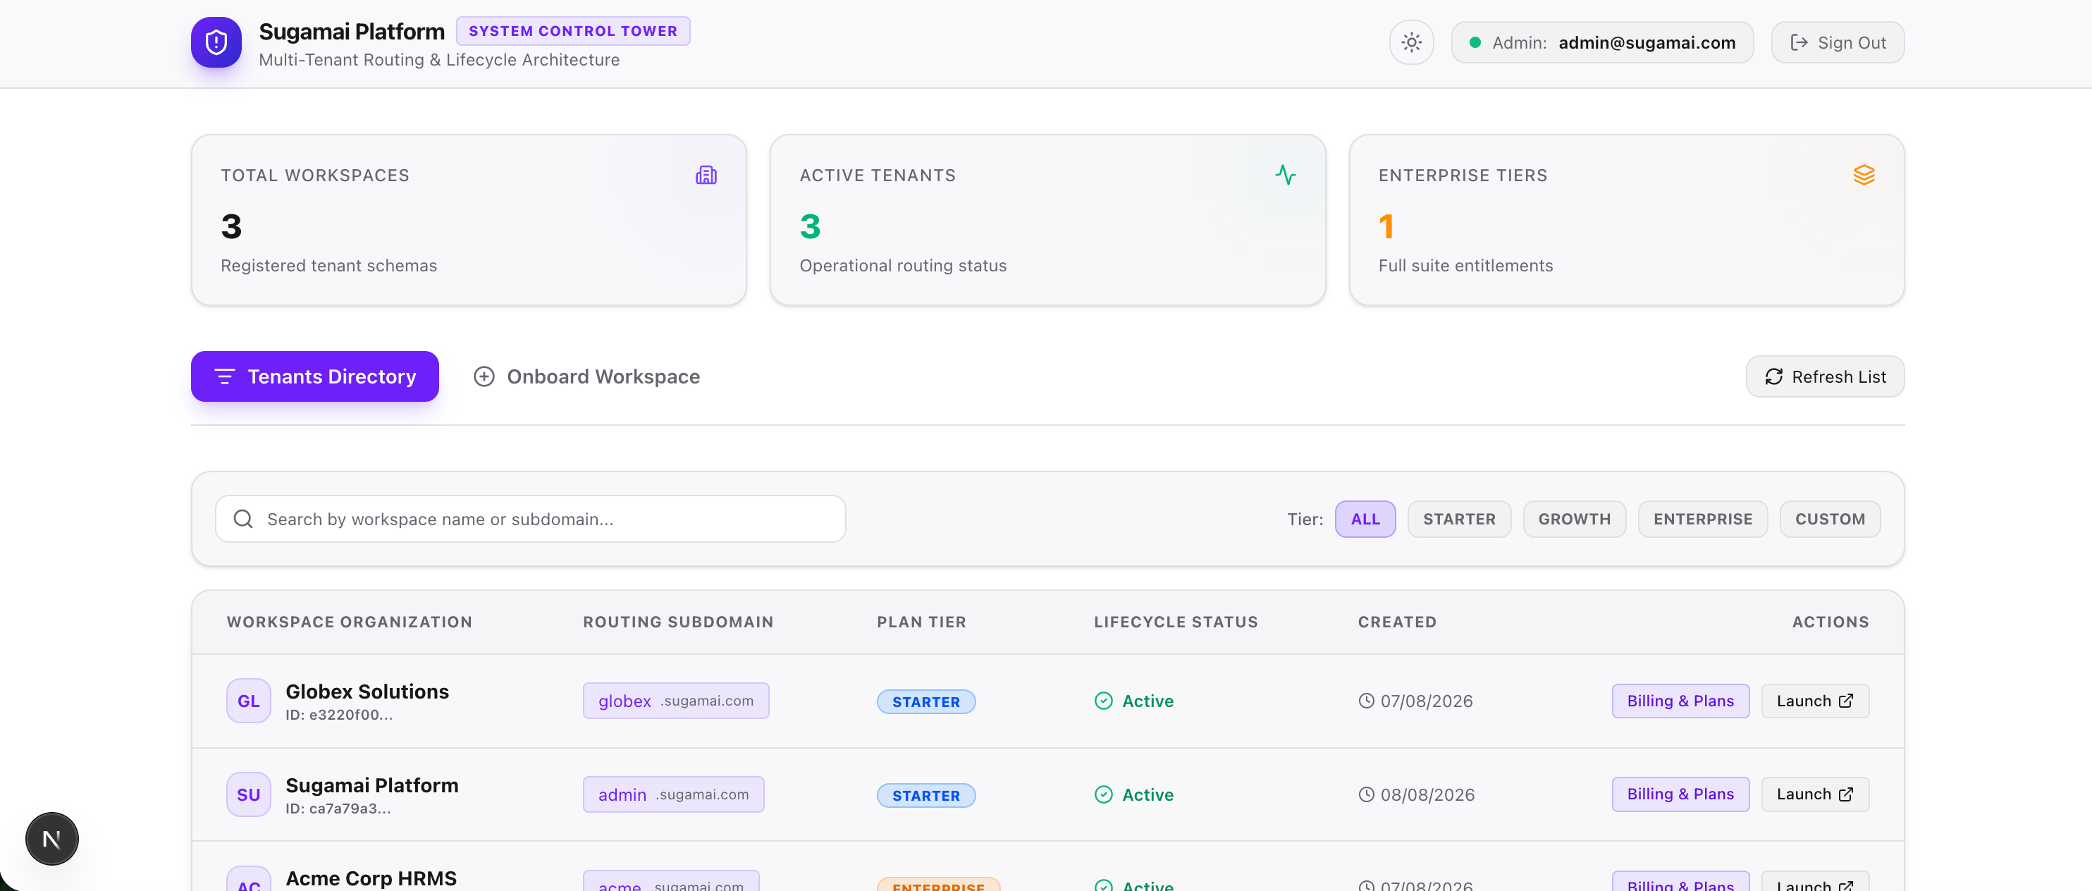
Task: Click the Globex Solutions workspace name
Action: pos(367,692)
